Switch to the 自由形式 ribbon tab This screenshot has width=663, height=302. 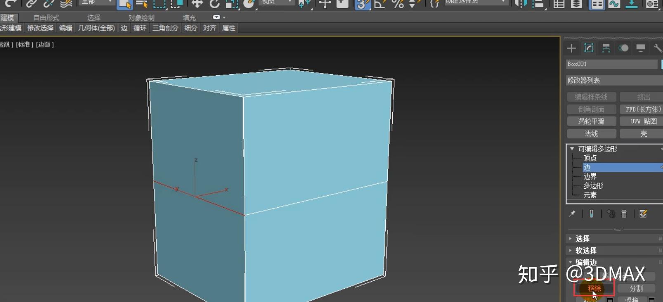[46, 18]
